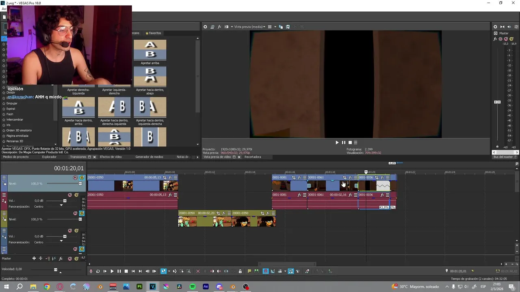Play the video preview
This screenshot has height=292, width=520.
pyautogui.click(x=337, y=142)
